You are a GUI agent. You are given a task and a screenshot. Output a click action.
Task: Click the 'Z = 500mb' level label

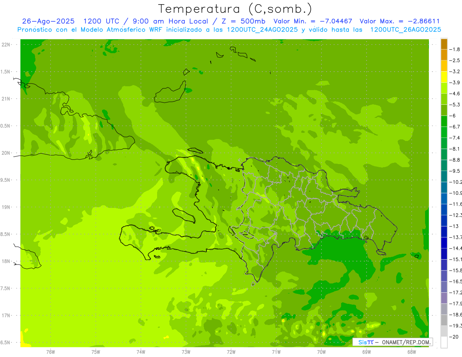click(x=243, y=21)
